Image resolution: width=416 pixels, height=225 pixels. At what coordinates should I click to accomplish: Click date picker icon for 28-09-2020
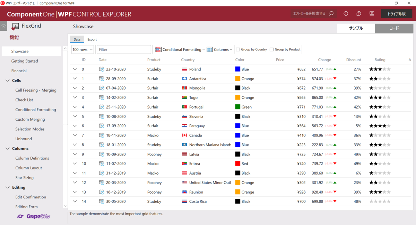coord(102,78)
